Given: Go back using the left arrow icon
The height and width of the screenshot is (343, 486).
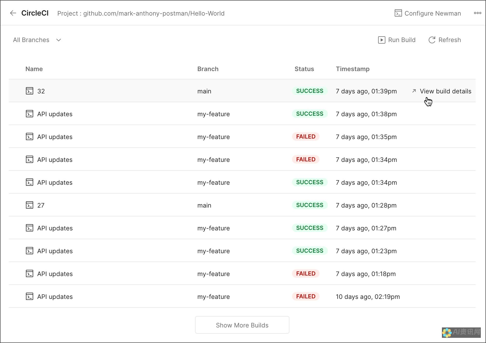Looking at the screenshot, I should point(13,13).
